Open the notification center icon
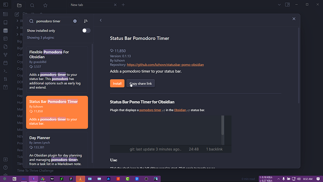 pos(318,179)
